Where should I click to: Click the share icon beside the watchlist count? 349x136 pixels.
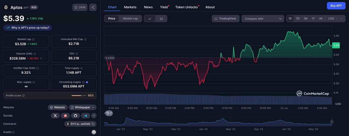click(x=93, y=7)
